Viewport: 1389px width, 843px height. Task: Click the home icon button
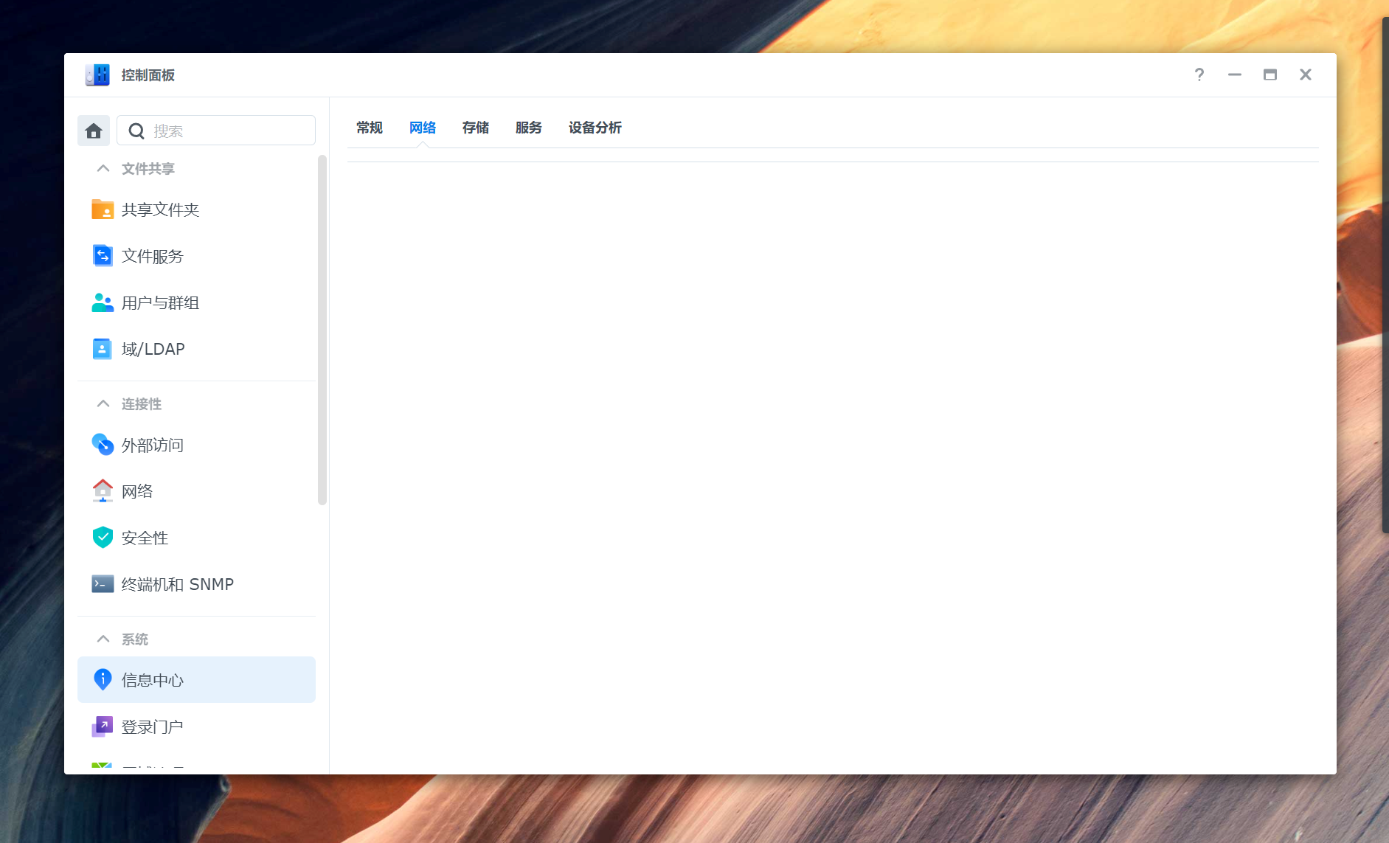click(94, 131)
